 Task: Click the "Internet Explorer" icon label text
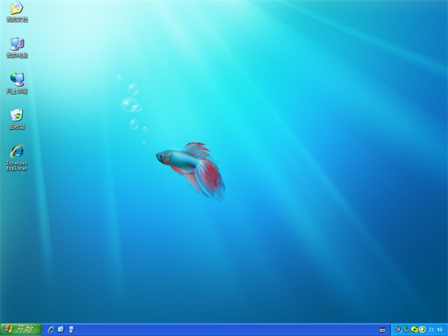(17, 166)
